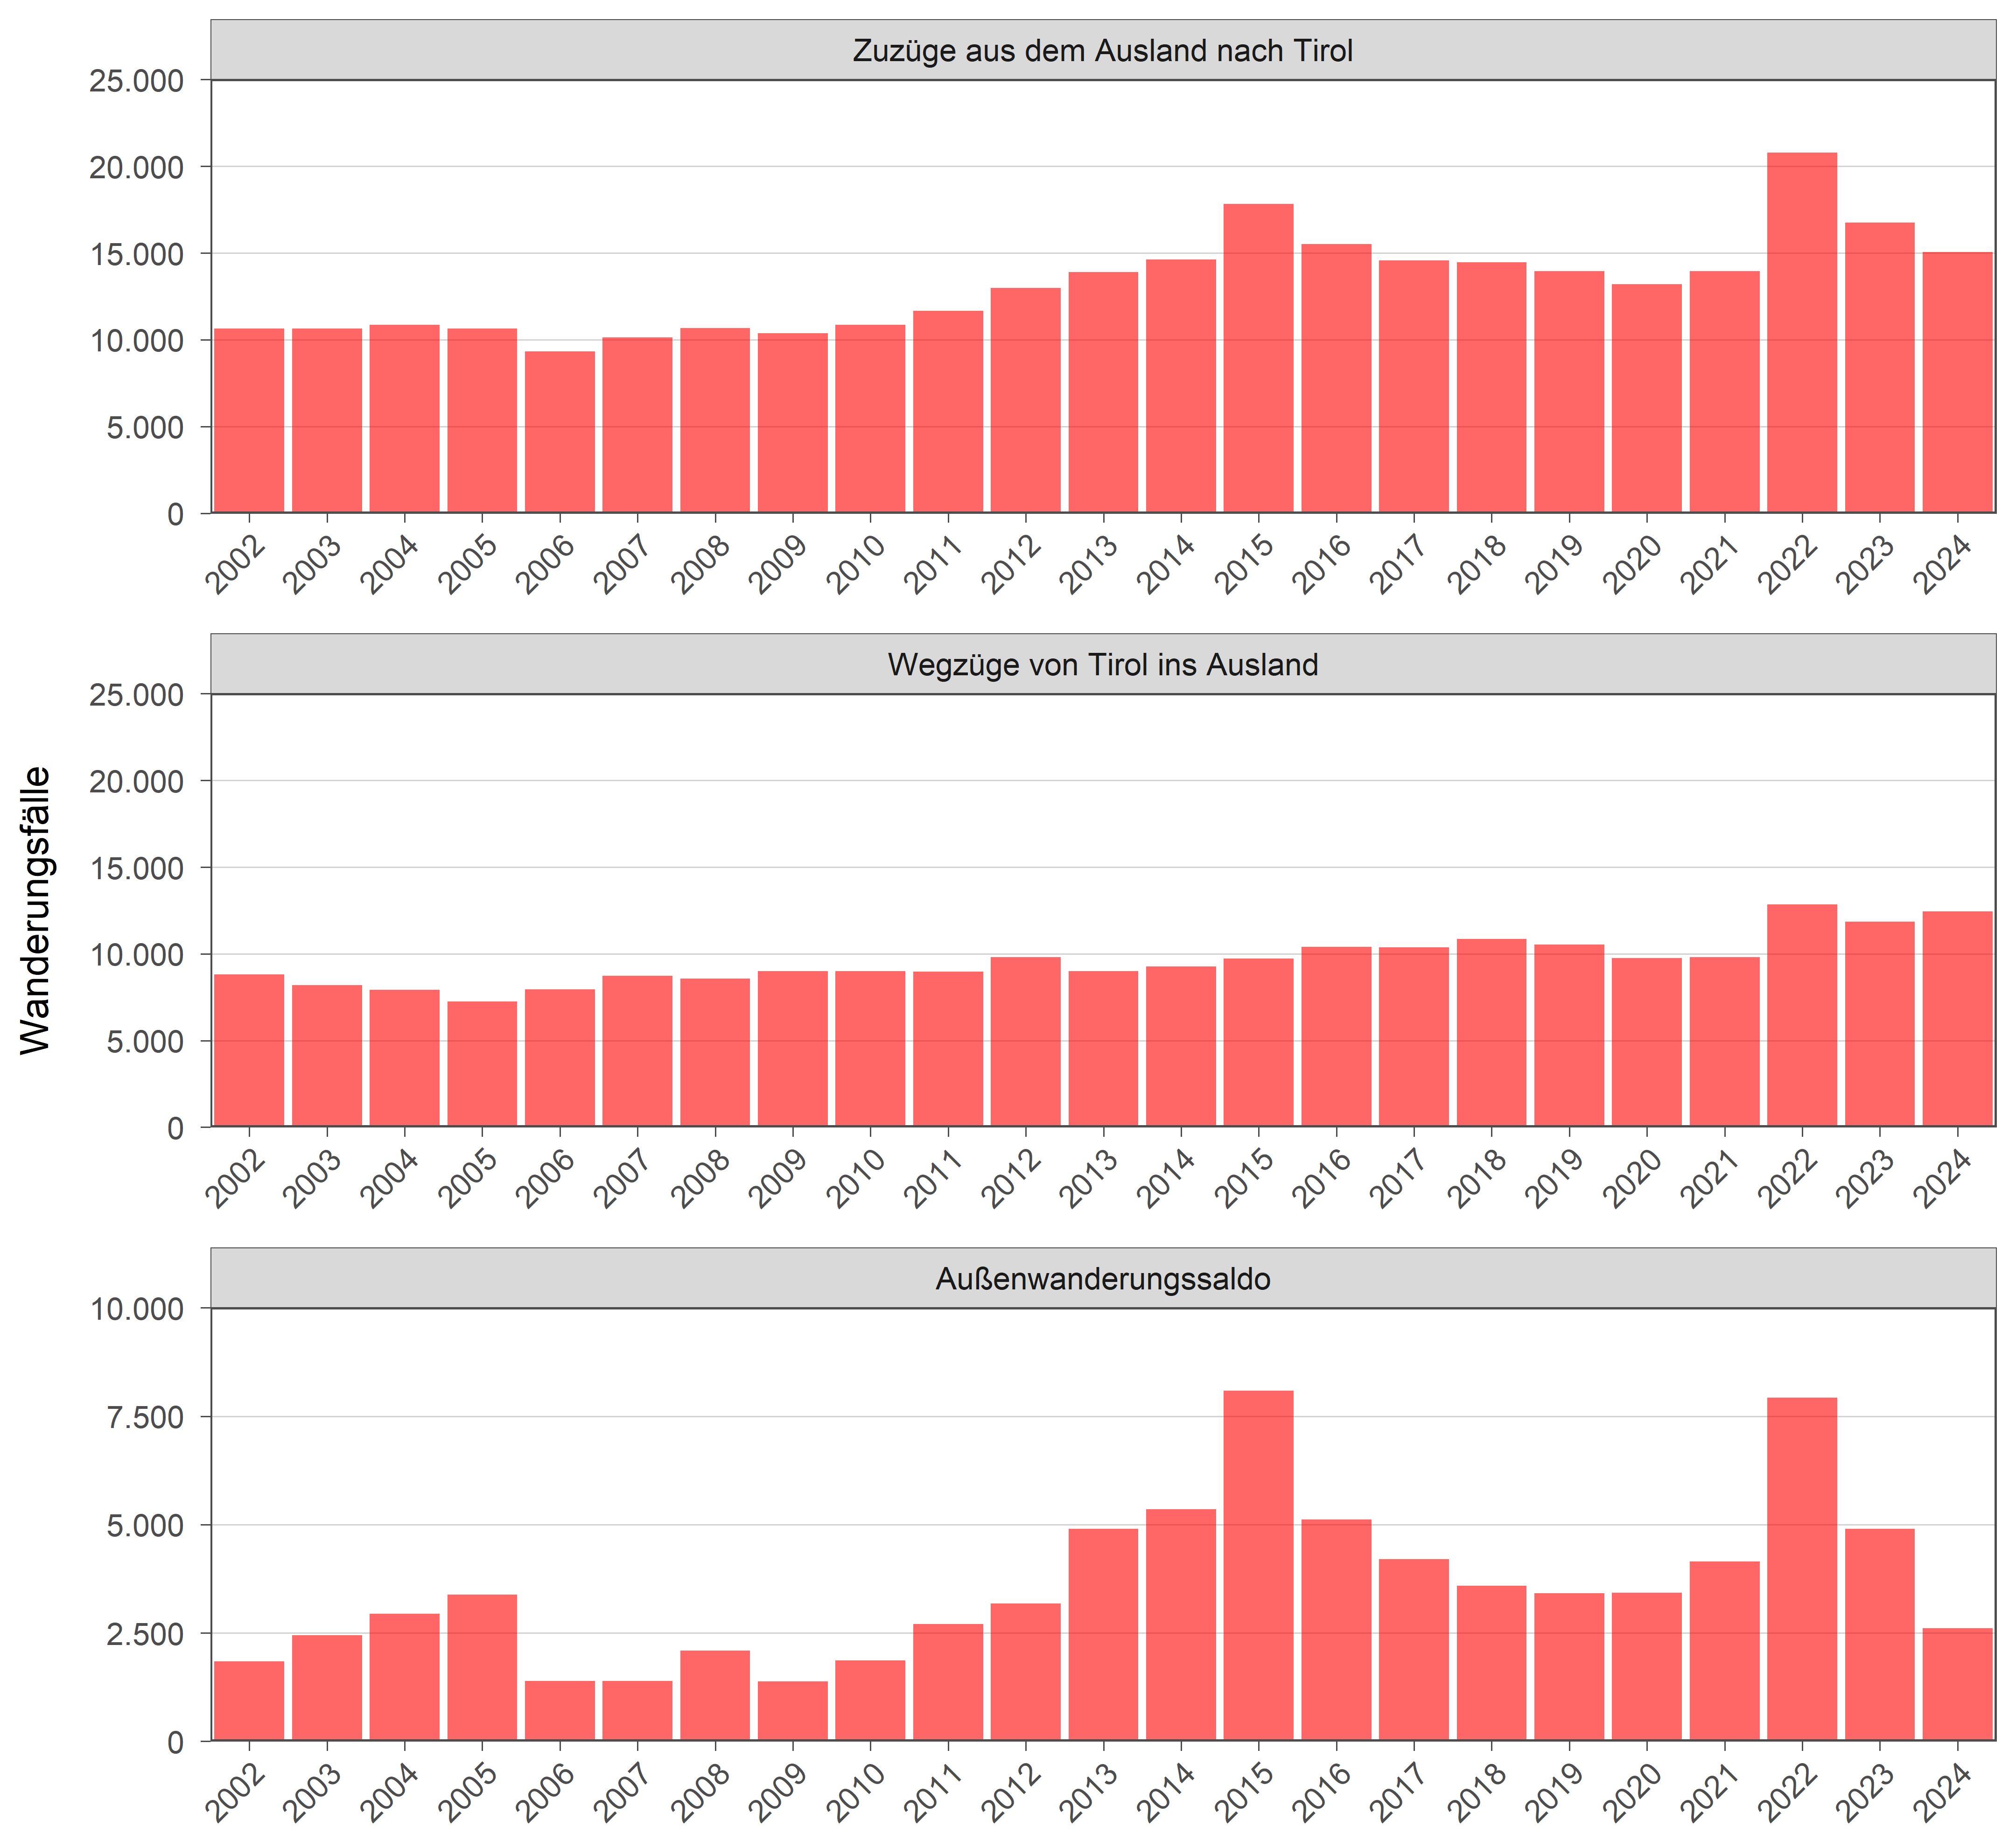Screen dimensions: 2016x1848
Task: Click the 15.000 y-axis tick in the middle chart
Action: coord(137,868)
